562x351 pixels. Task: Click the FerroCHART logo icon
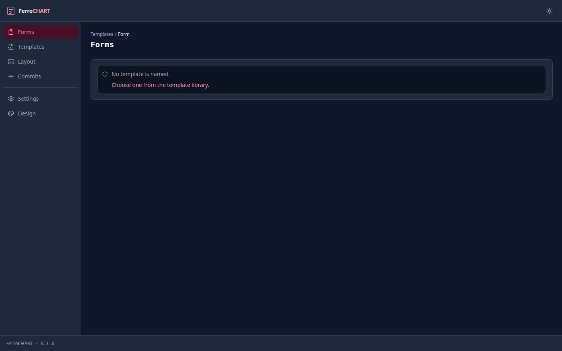11,11
